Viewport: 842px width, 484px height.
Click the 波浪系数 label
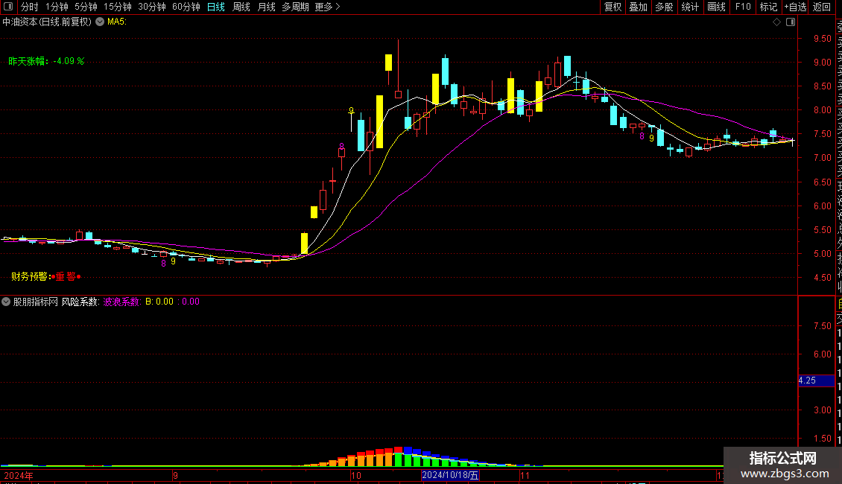point(121,302)
